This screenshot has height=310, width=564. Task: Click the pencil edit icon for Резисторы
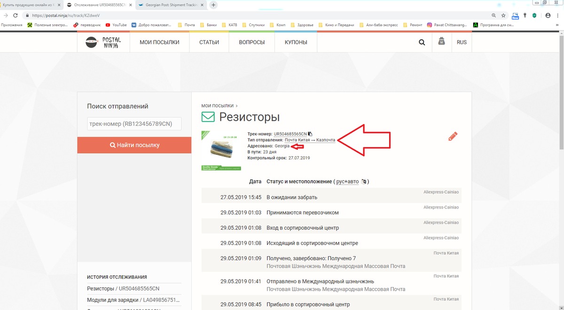point(453,136)
